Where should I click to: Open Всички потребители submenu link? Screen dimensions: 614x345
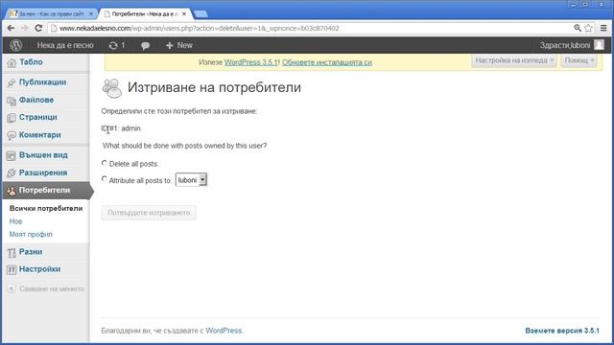click(x=46, y=208)
